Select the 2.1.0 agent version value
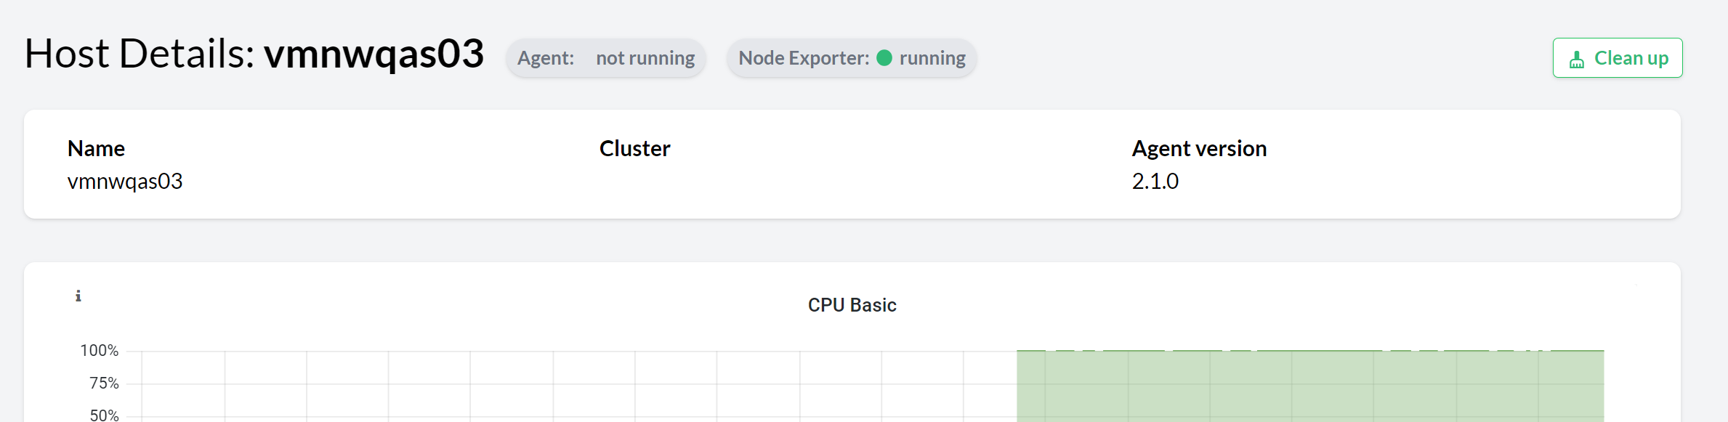The height and width of the screenshot is (422, 1728). pos(1155,181)
